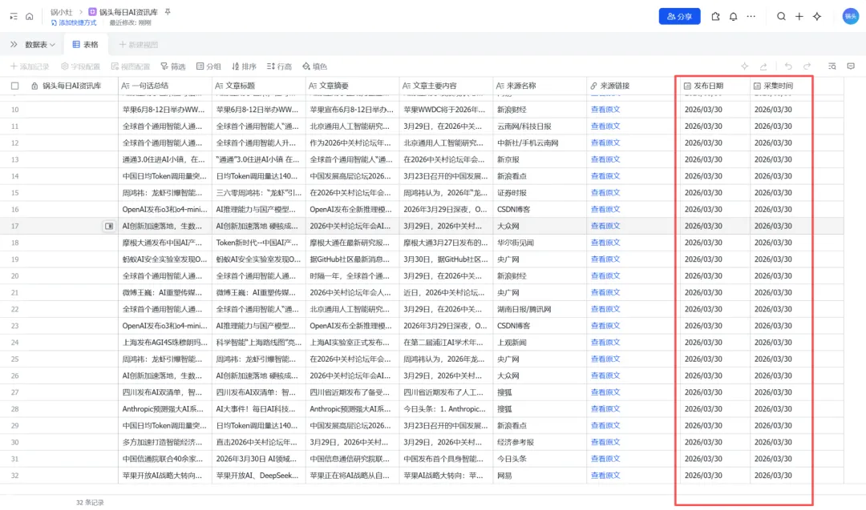Select the 发布日期 column header
Viewport: 866px width, 510px height.
(x=715, y=86)
